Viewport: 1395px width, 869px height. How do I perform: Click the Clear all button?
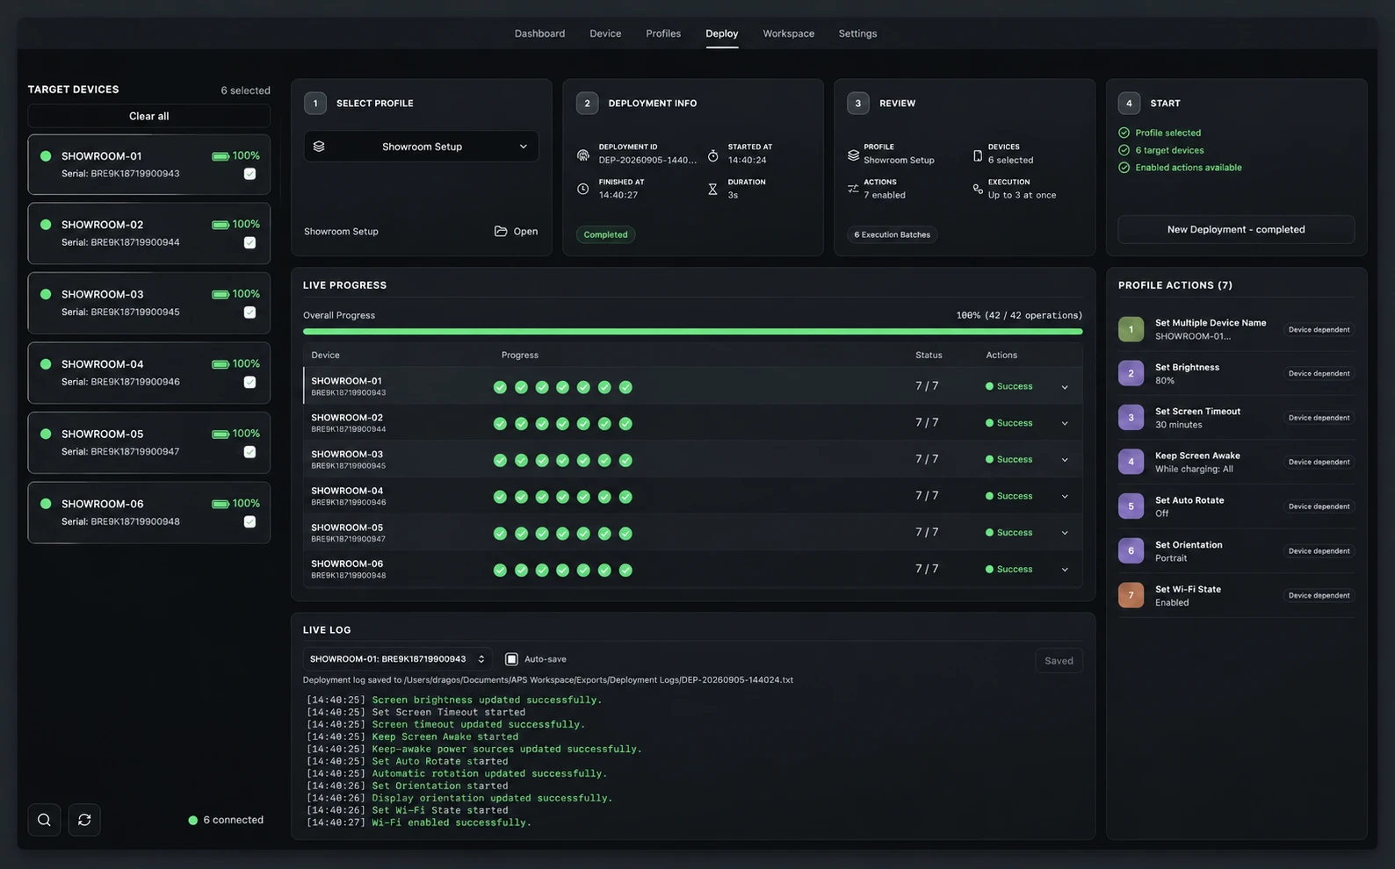point(149,116)
